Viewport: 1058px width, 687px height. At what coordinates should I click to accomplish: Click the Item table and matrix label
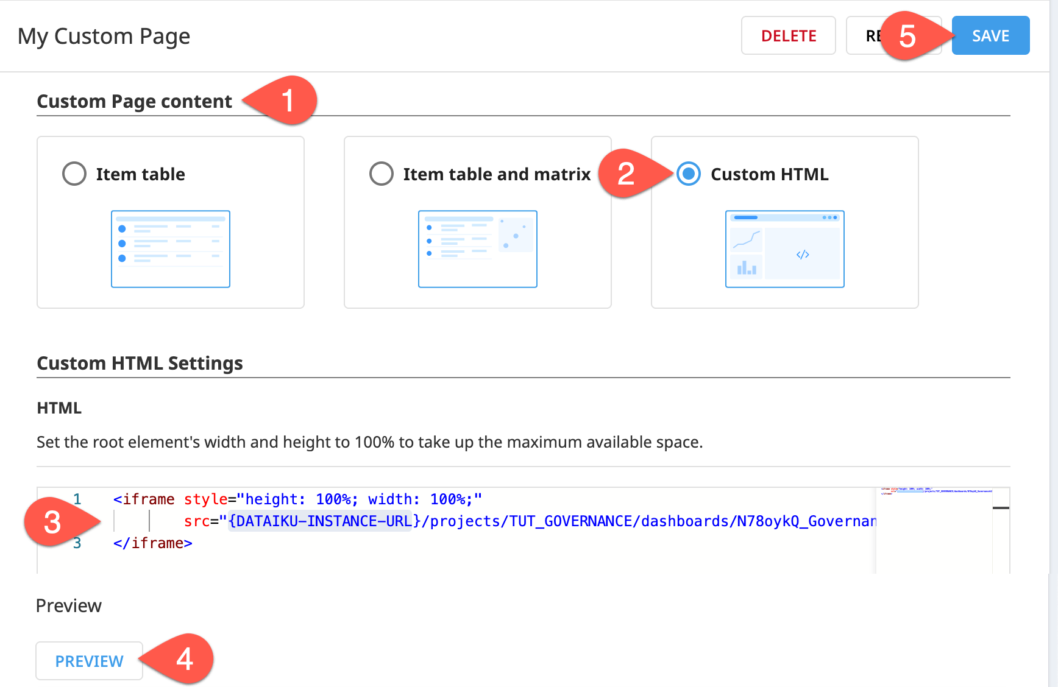[497, 174]
